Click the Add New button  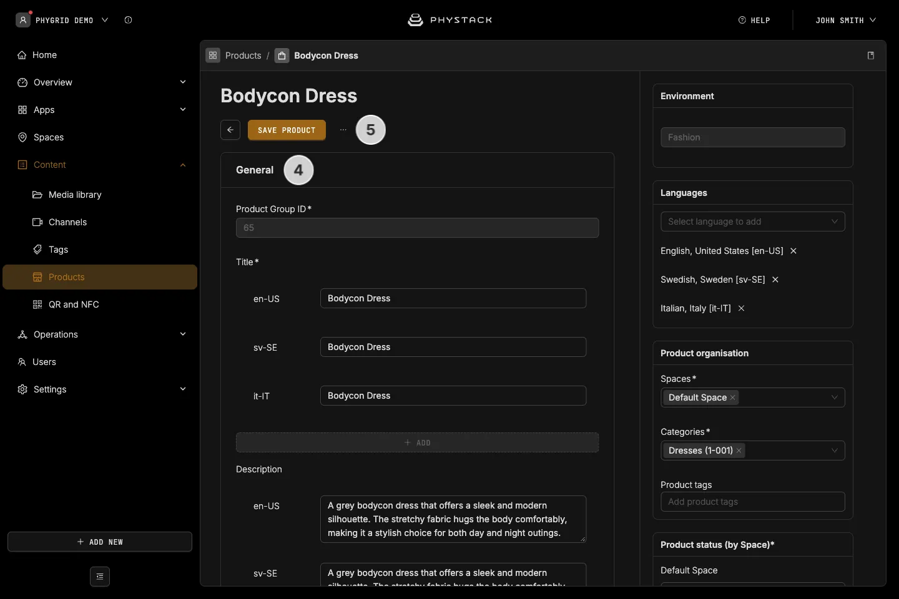(100, 542)
